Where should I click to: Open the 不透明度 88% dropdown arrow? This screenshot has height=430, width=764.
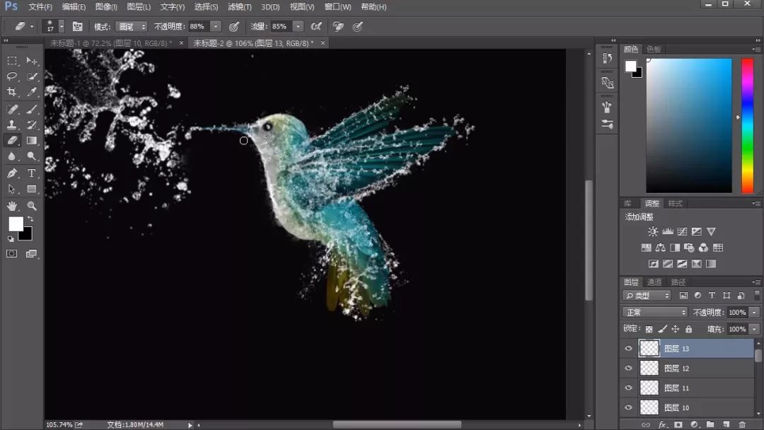click(216, 27)
